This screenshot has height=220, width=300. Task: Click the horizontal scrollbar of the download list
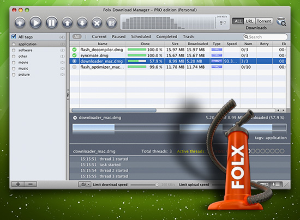click(114, 110)
